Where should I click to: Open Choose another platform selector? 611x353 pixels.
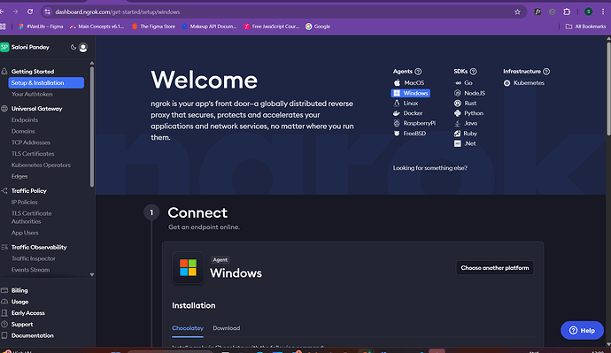coord(495,268)
